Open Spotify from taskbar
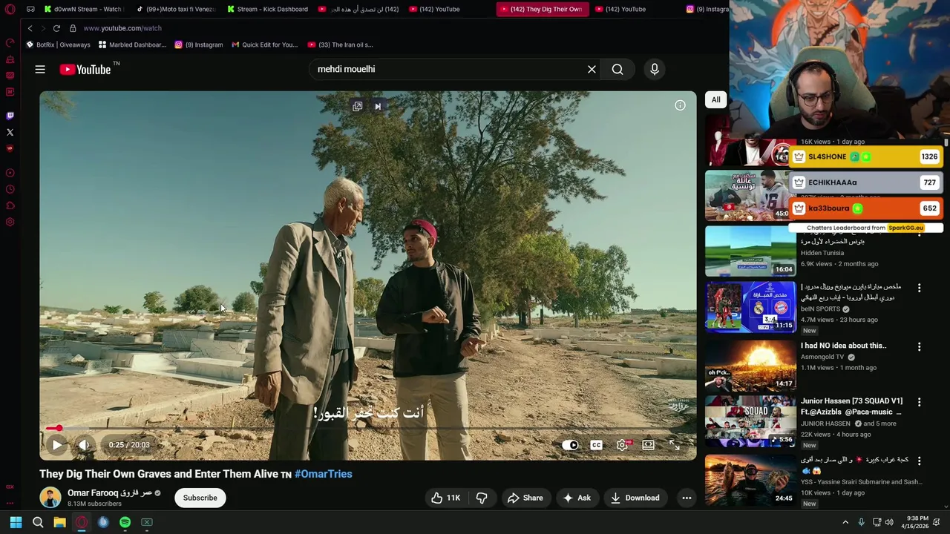Screen dimensions: 950x534 (x=125, y=522)
